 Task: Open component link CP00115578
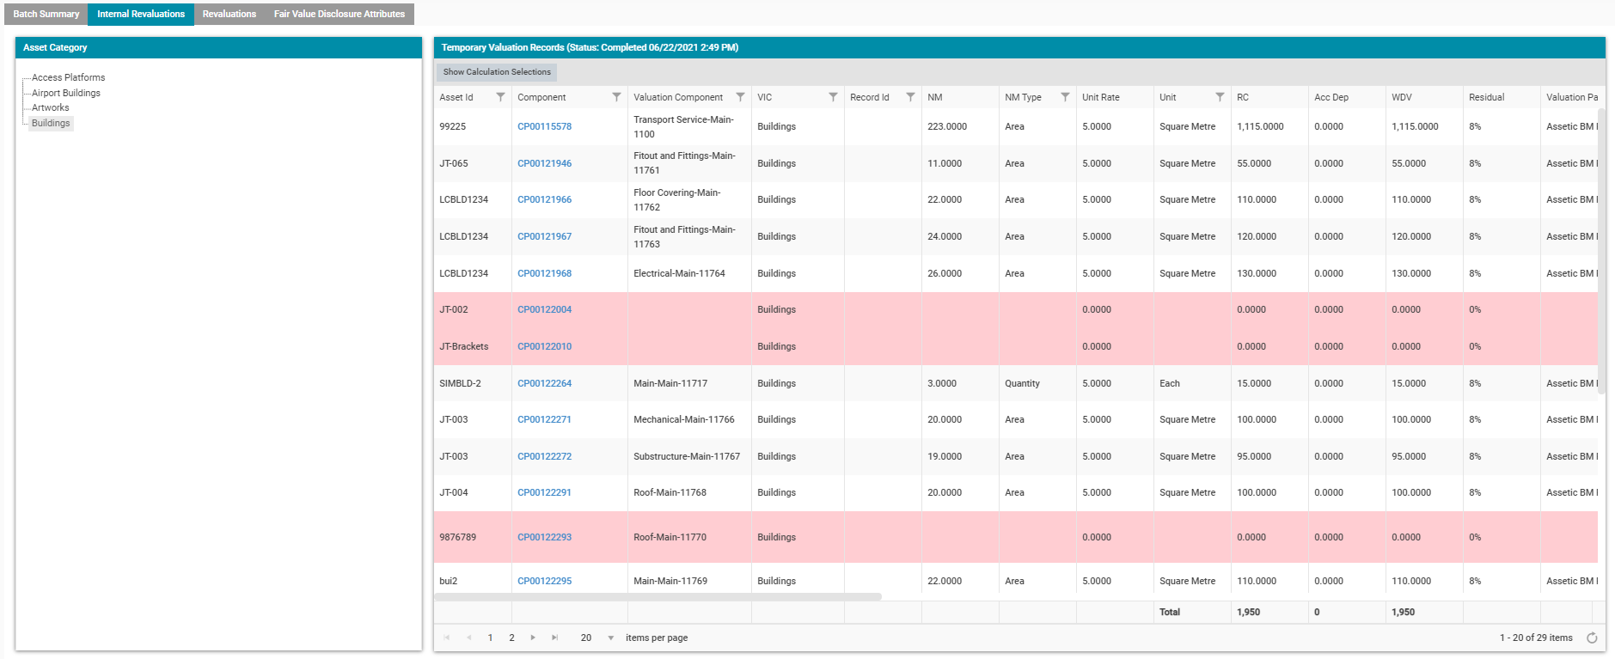pyautogui.click(x=544, y=126)
